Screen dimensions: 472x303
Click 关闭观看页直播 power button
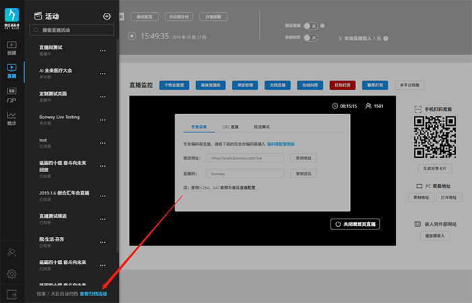[355, 223]
